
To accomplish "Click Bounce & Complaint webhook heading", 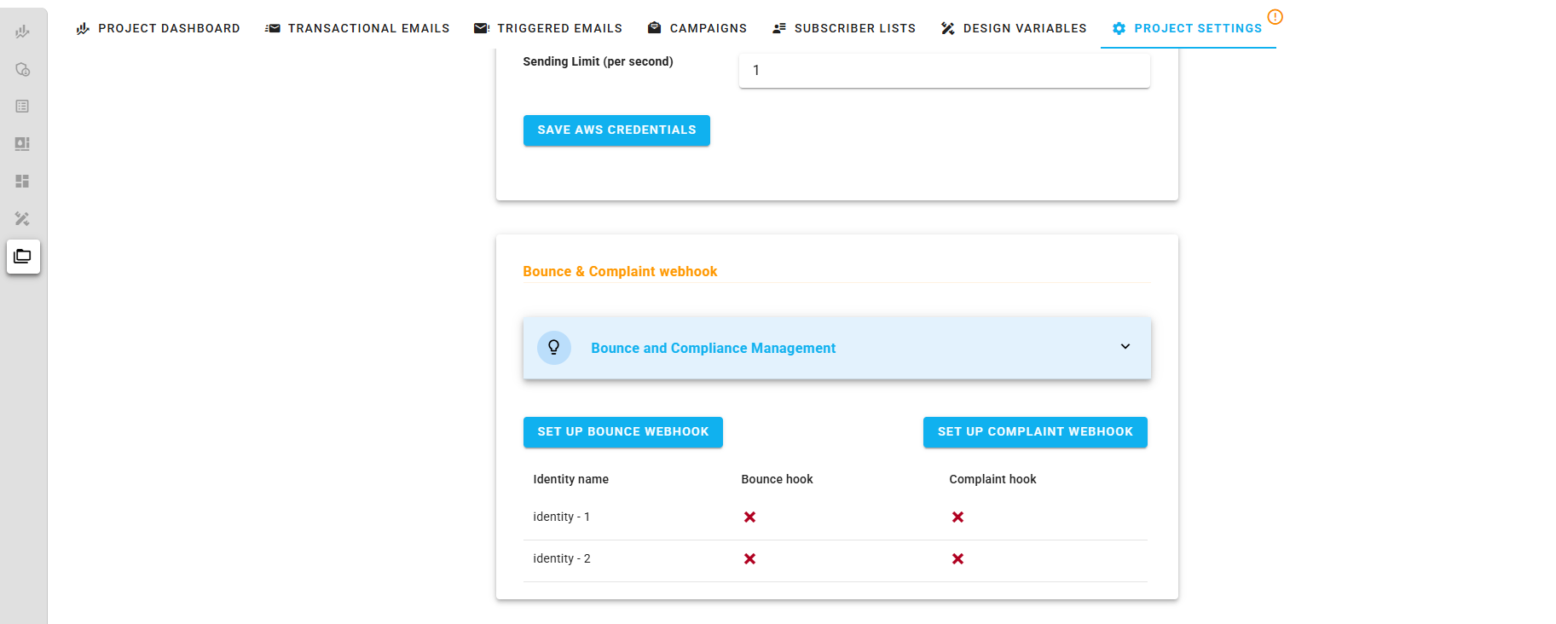I will [x=620, y=271].
